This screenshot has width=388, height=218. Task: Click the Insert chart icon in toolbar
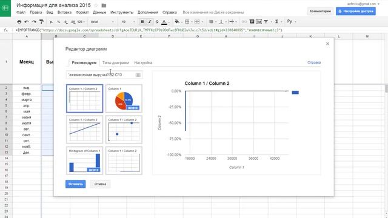click(x=259, y=22)
